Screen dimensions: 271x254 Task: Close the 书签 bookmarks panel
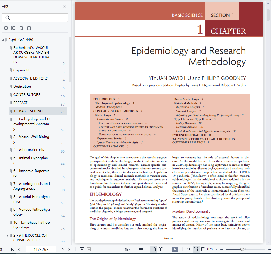(64, 7)
